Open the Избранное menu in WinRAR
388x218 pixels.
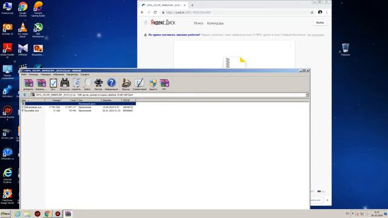(x=59, y=74)
